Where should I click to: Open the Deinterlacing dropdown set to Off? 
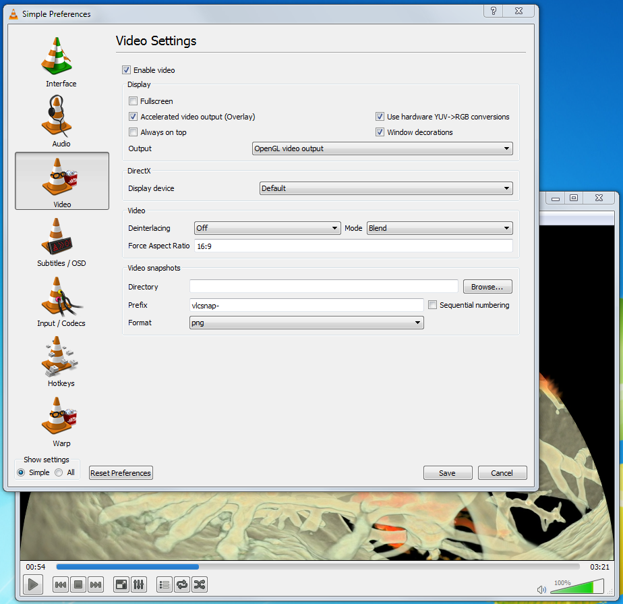tap(268, 228)
